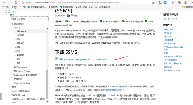Open the 其他收藏夹 folder
This screenshot has width=193, height=105.
coord(188,7)
